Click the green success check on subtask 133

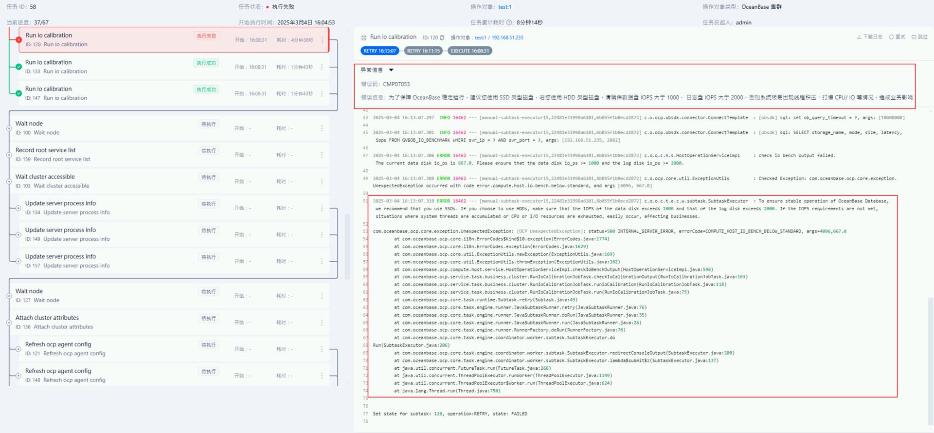click(18, 67)
